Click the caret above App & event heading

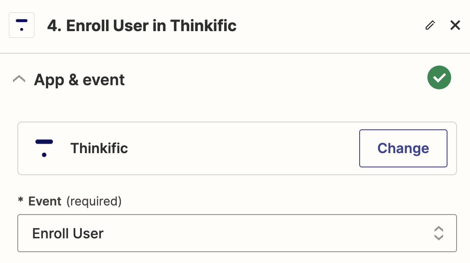[x=19, y=79]
